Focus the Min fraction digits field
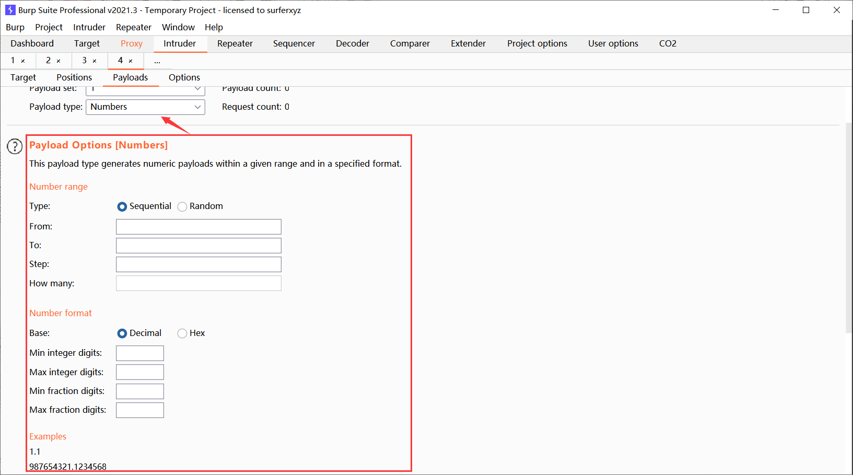Screen dimensions: 853x475 pyautogui.click(x=140, y=391)
